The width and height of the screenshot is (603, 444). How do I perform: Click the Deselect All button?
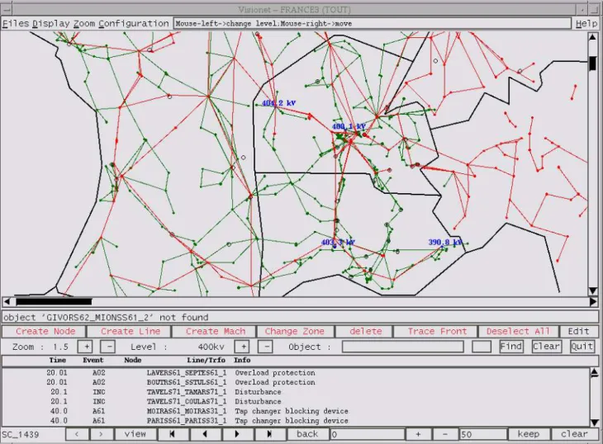518,331
